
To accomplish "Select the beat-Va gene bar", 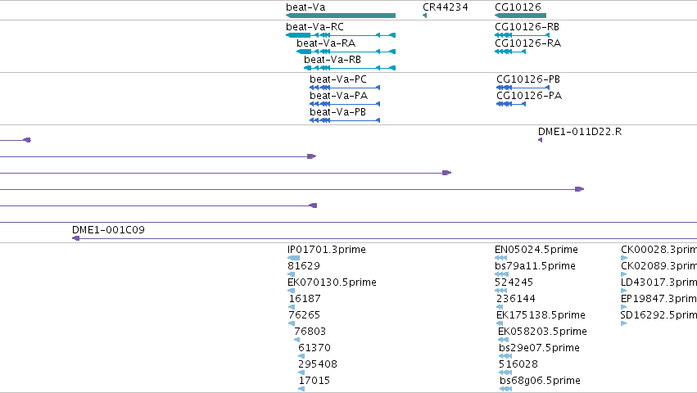I will (341, 16).
